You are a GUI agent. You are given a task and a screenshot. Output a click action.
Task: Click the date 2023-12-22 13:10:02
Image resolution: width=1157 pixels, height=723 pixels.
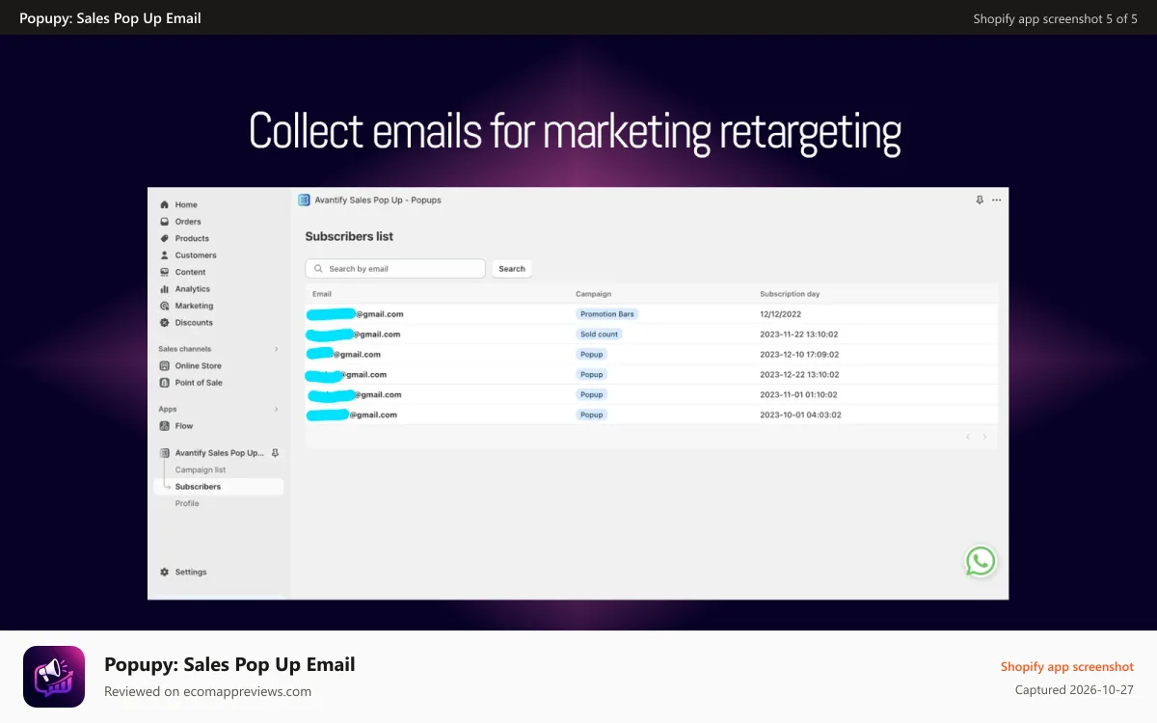point(798,375)
